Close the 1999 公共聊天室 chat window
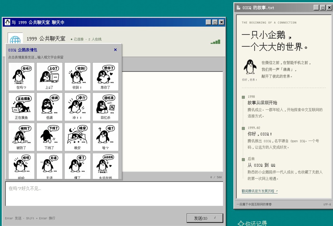 pyautogui.click(x=221, y=22)
